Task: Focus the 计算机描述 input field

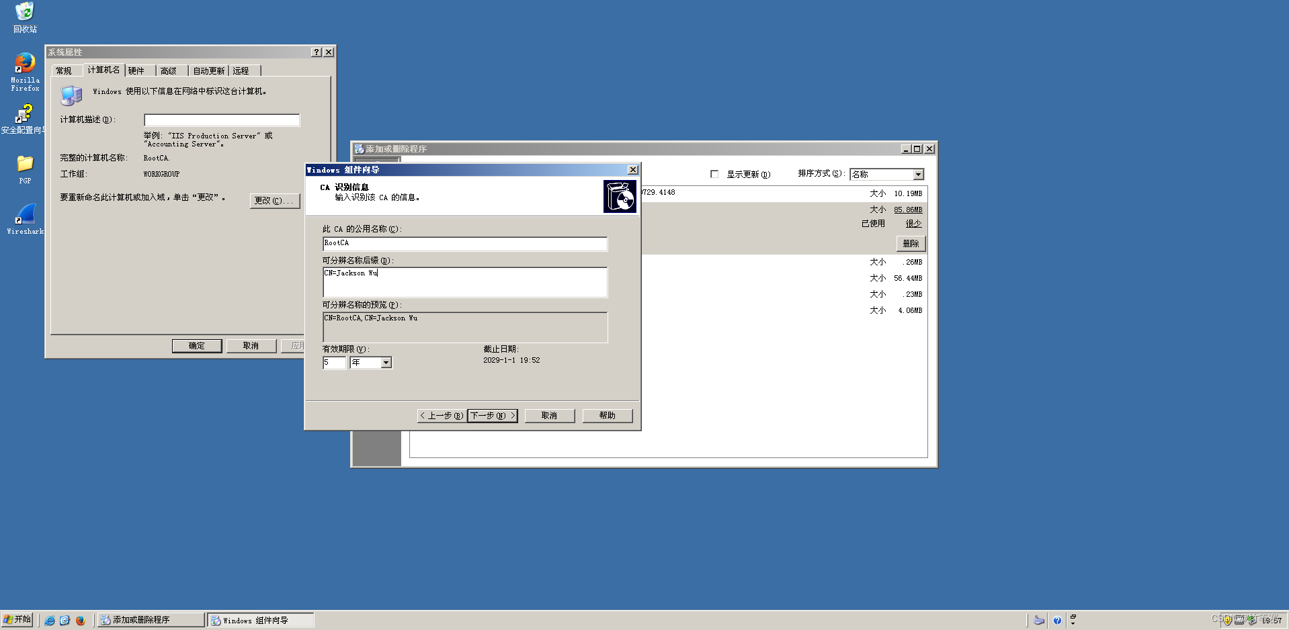Action: point(222,120)
